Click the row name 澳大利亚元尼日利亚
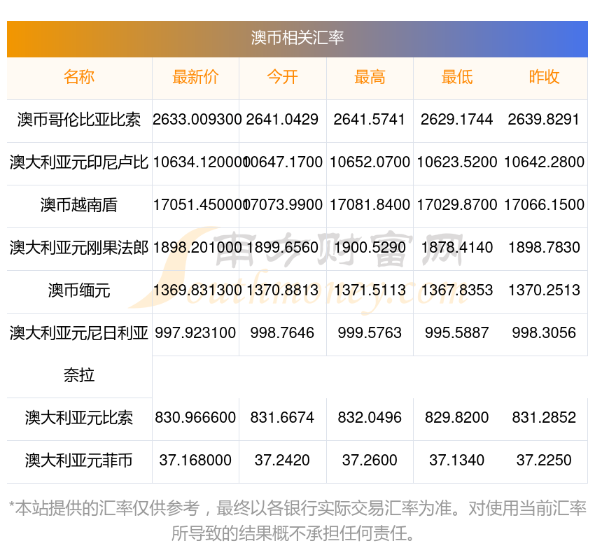Image resolution: width=595 pixels, height=555 pixels. [x=79, y=333]
